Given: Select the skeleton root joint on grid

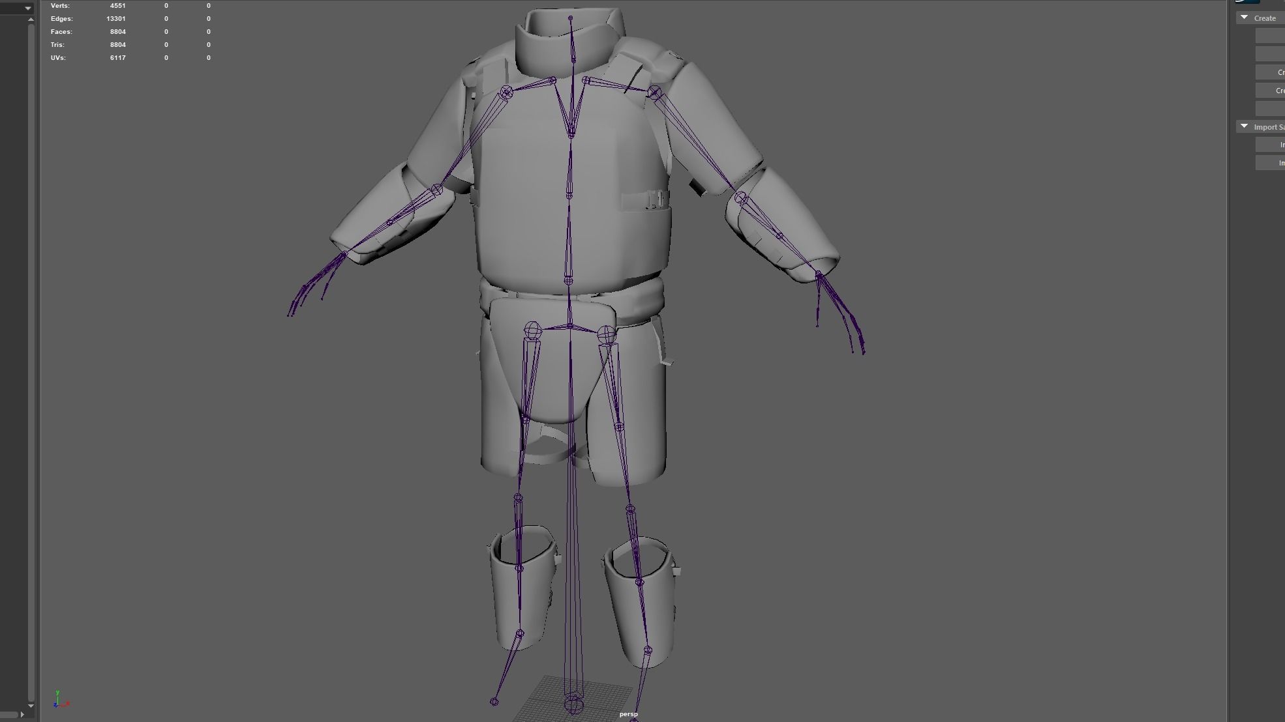Looking at the screenshot, I should [573, 704].
